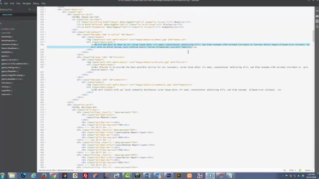Open Photoshop from the taskbar
The height and width of the screenshot is (179, 319).
168,176
